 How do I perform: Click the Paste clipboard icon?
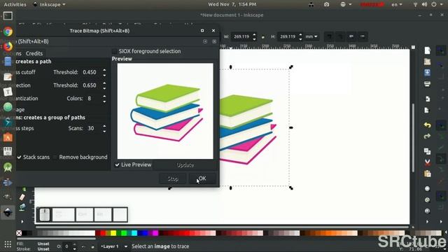(x=427, y=174)
